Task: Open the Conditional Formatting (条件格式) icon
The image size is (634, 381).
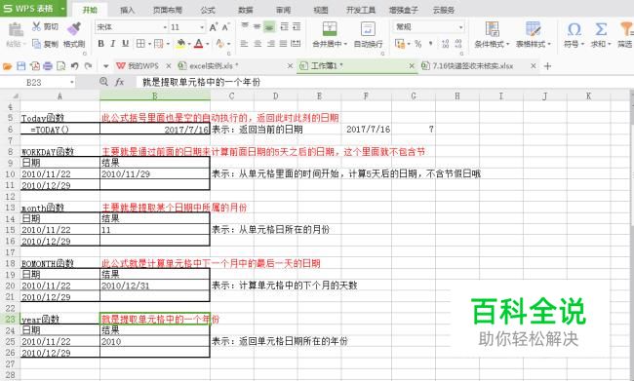Action: 492,28
